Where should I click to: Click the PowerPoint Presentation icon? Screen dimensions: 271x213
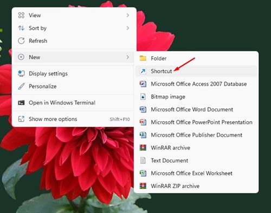(x=143, y=122)
